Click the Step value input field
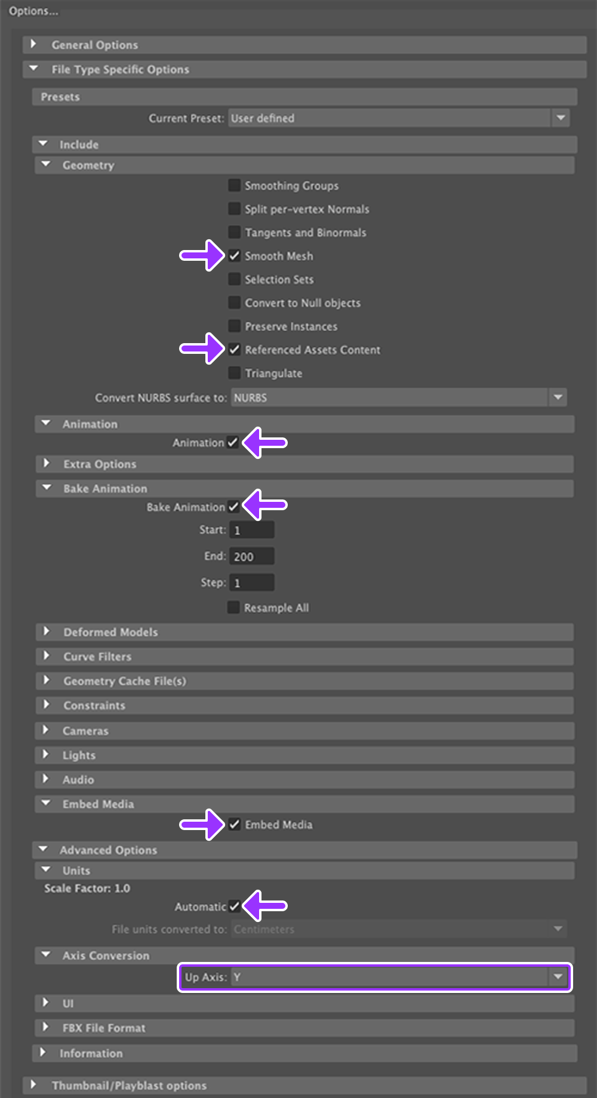Screen dimensions: 597x1098 pos(252,582)
